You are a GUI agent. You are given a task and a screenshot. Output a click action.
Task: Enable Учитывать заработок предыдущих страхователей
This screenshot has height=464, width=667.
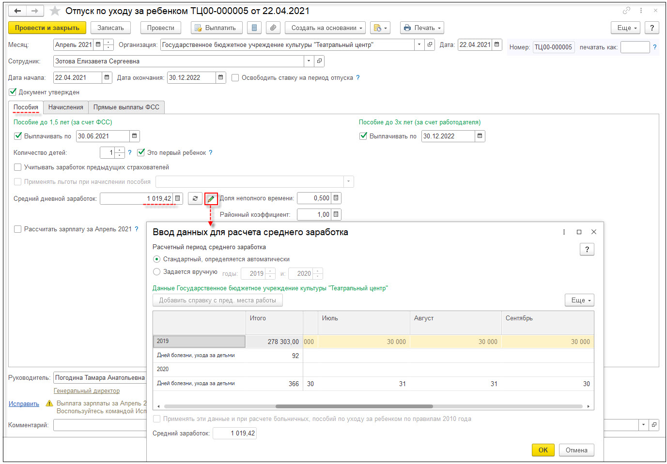[x=18, y=167]
